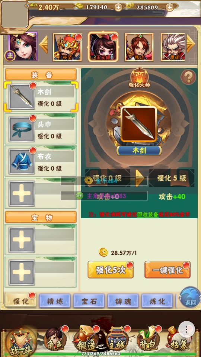Open the question mark help icon
The image size is (201, 357).
coord(188,77)
